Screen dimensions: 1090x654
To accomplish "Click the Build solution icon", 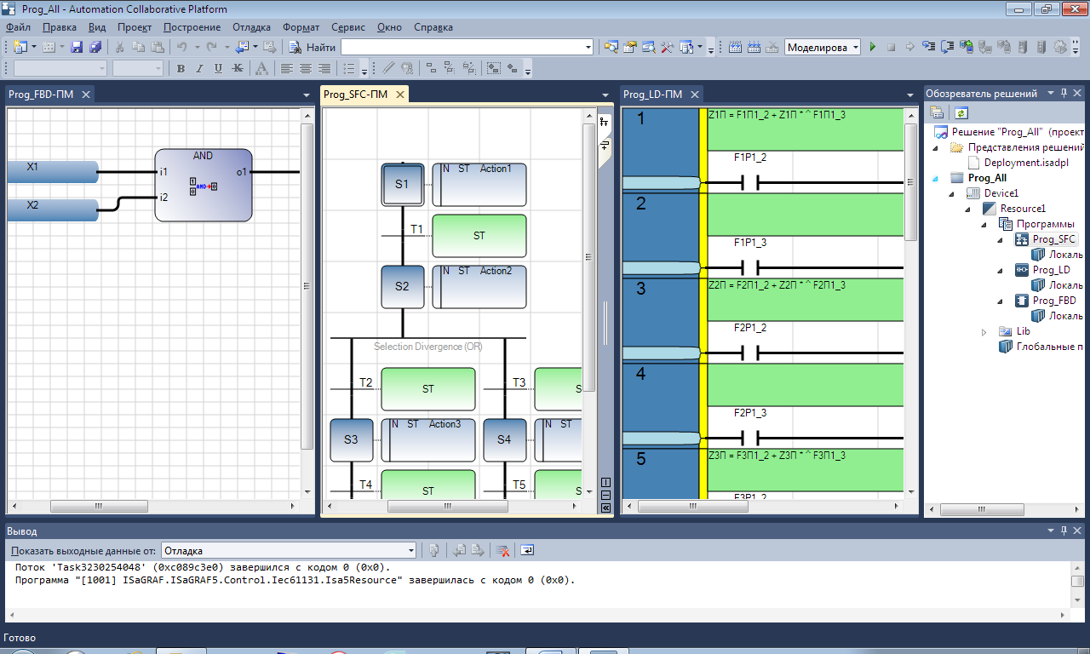I will click(735, 47).
